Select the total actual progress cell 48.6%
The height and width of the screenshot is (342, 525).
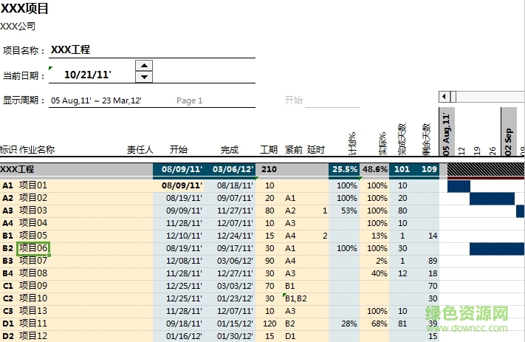pos(375,170)
